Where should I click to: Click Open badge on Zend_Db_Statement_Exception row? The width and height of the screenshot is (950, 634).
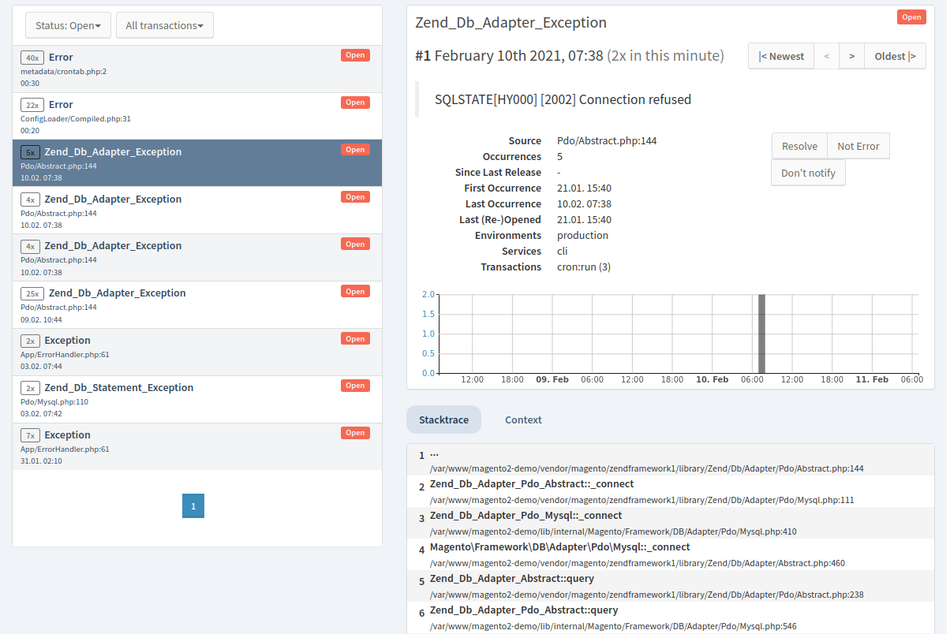click(355, 386)
